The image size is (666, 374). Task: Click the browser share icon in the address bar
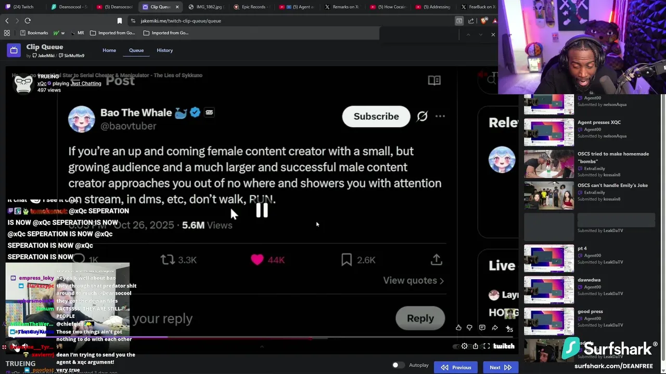[x=471, y=21]
